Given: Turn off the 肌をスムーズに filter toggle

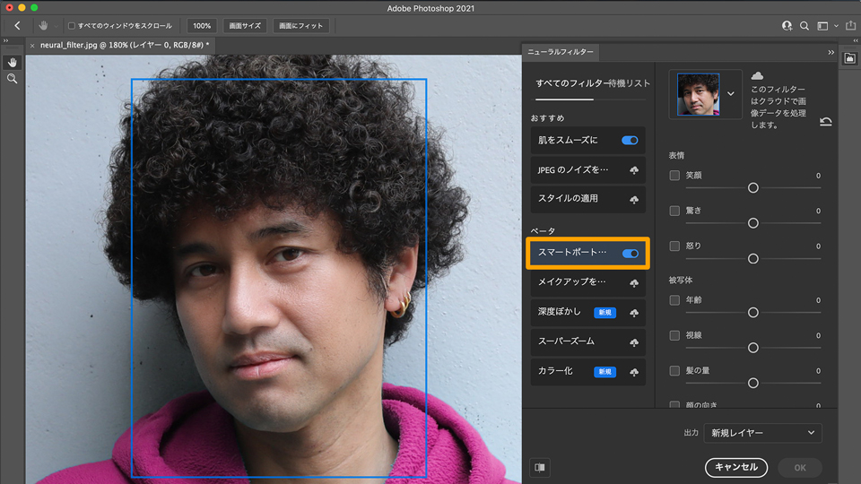Looking at the screenshot, I should tap(630, 141).
